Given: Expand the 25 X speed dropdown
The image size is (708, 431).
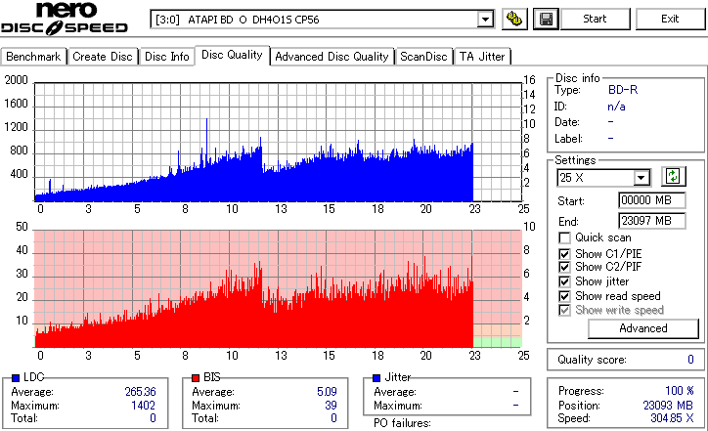Looking at the screenshot, I should pyautogui.click(x=641, y=178).
